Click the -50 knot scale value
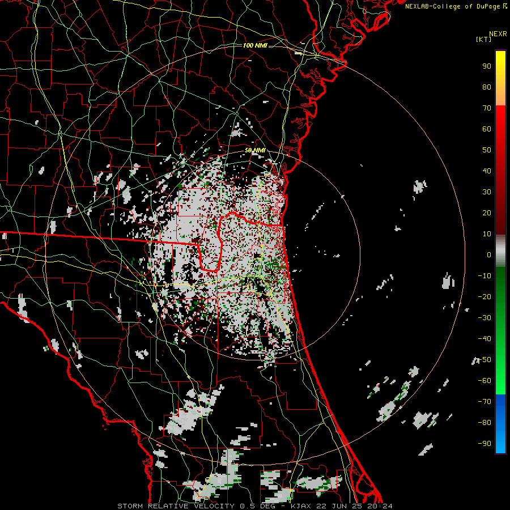 pos(484,360)
